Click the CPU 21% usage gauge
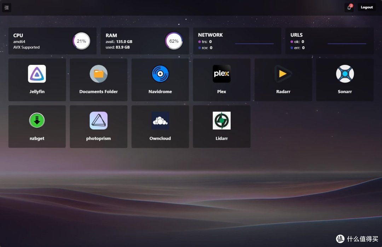382x247 pixels. [81, 41]
